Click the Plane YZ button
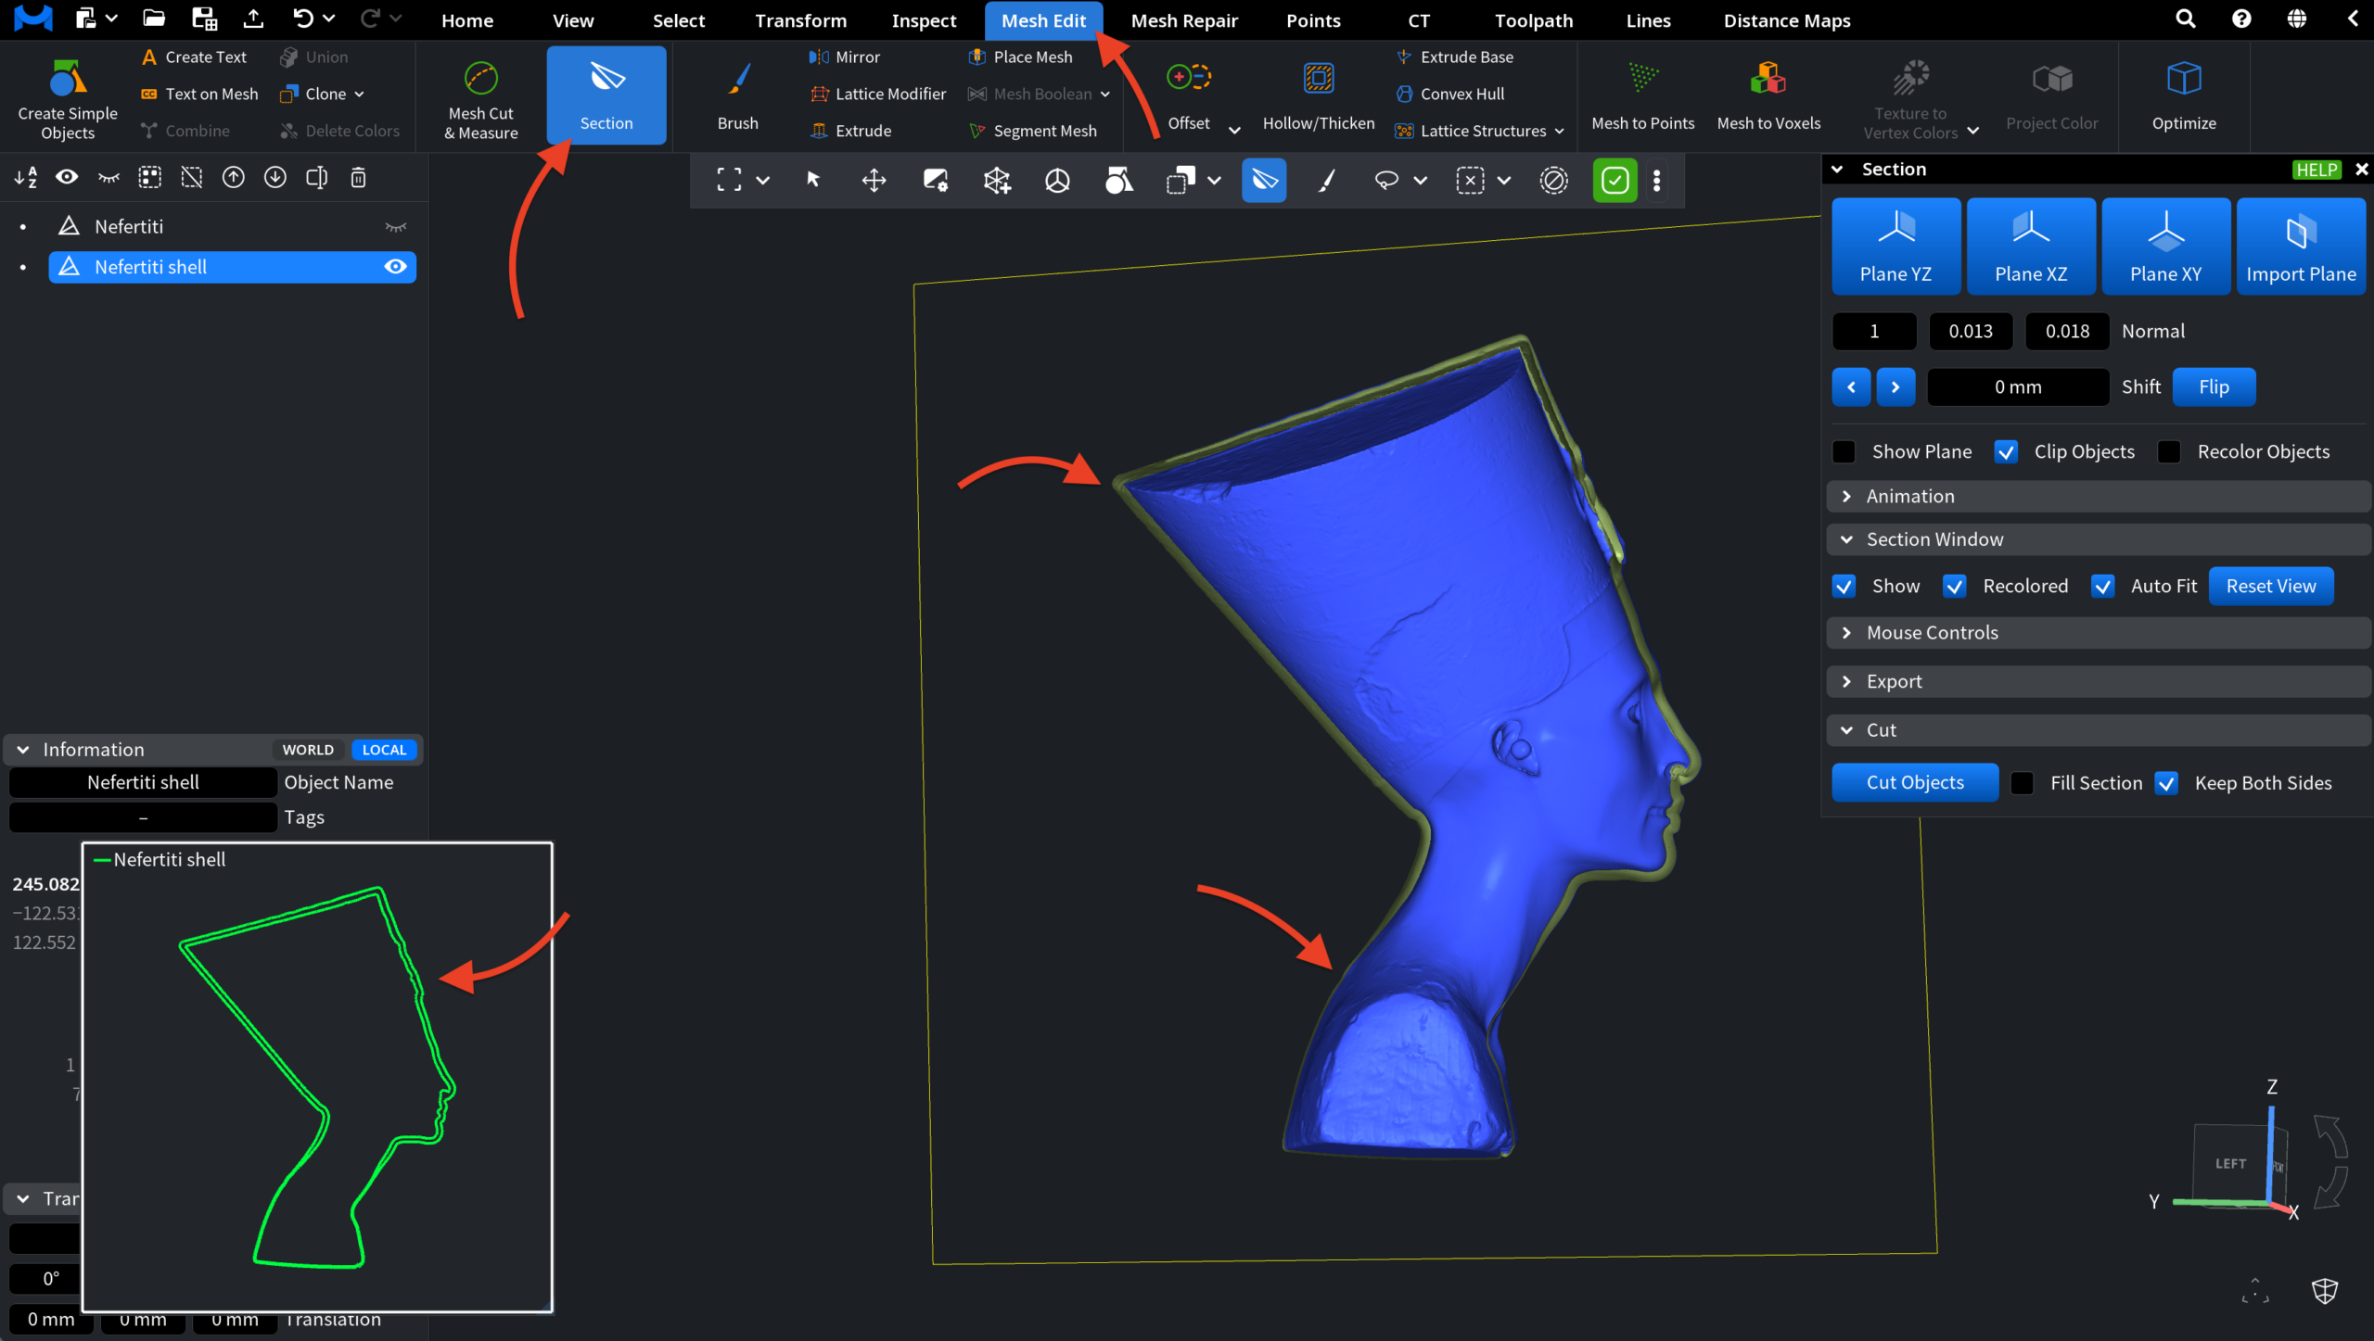Screen dimensions: 2374x1341 (1895, 247)
